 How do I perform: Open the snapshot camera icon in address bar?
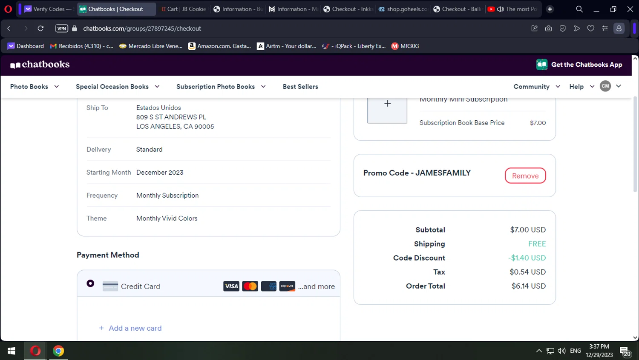coord(549,28)
